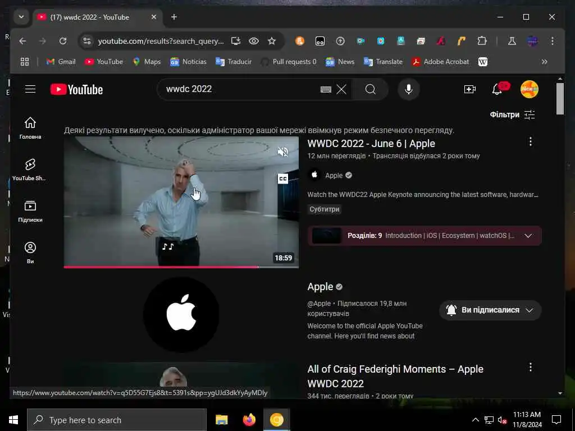The width and height of the screenshot is (575, 431).
Task: Click the page vertical scrollbar thumb
Action: coord(560,99)
